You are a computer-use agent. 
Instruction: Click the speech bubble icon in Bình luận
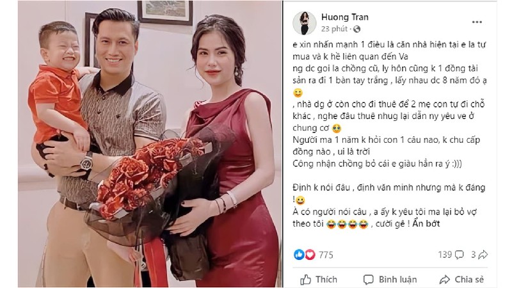369,280
